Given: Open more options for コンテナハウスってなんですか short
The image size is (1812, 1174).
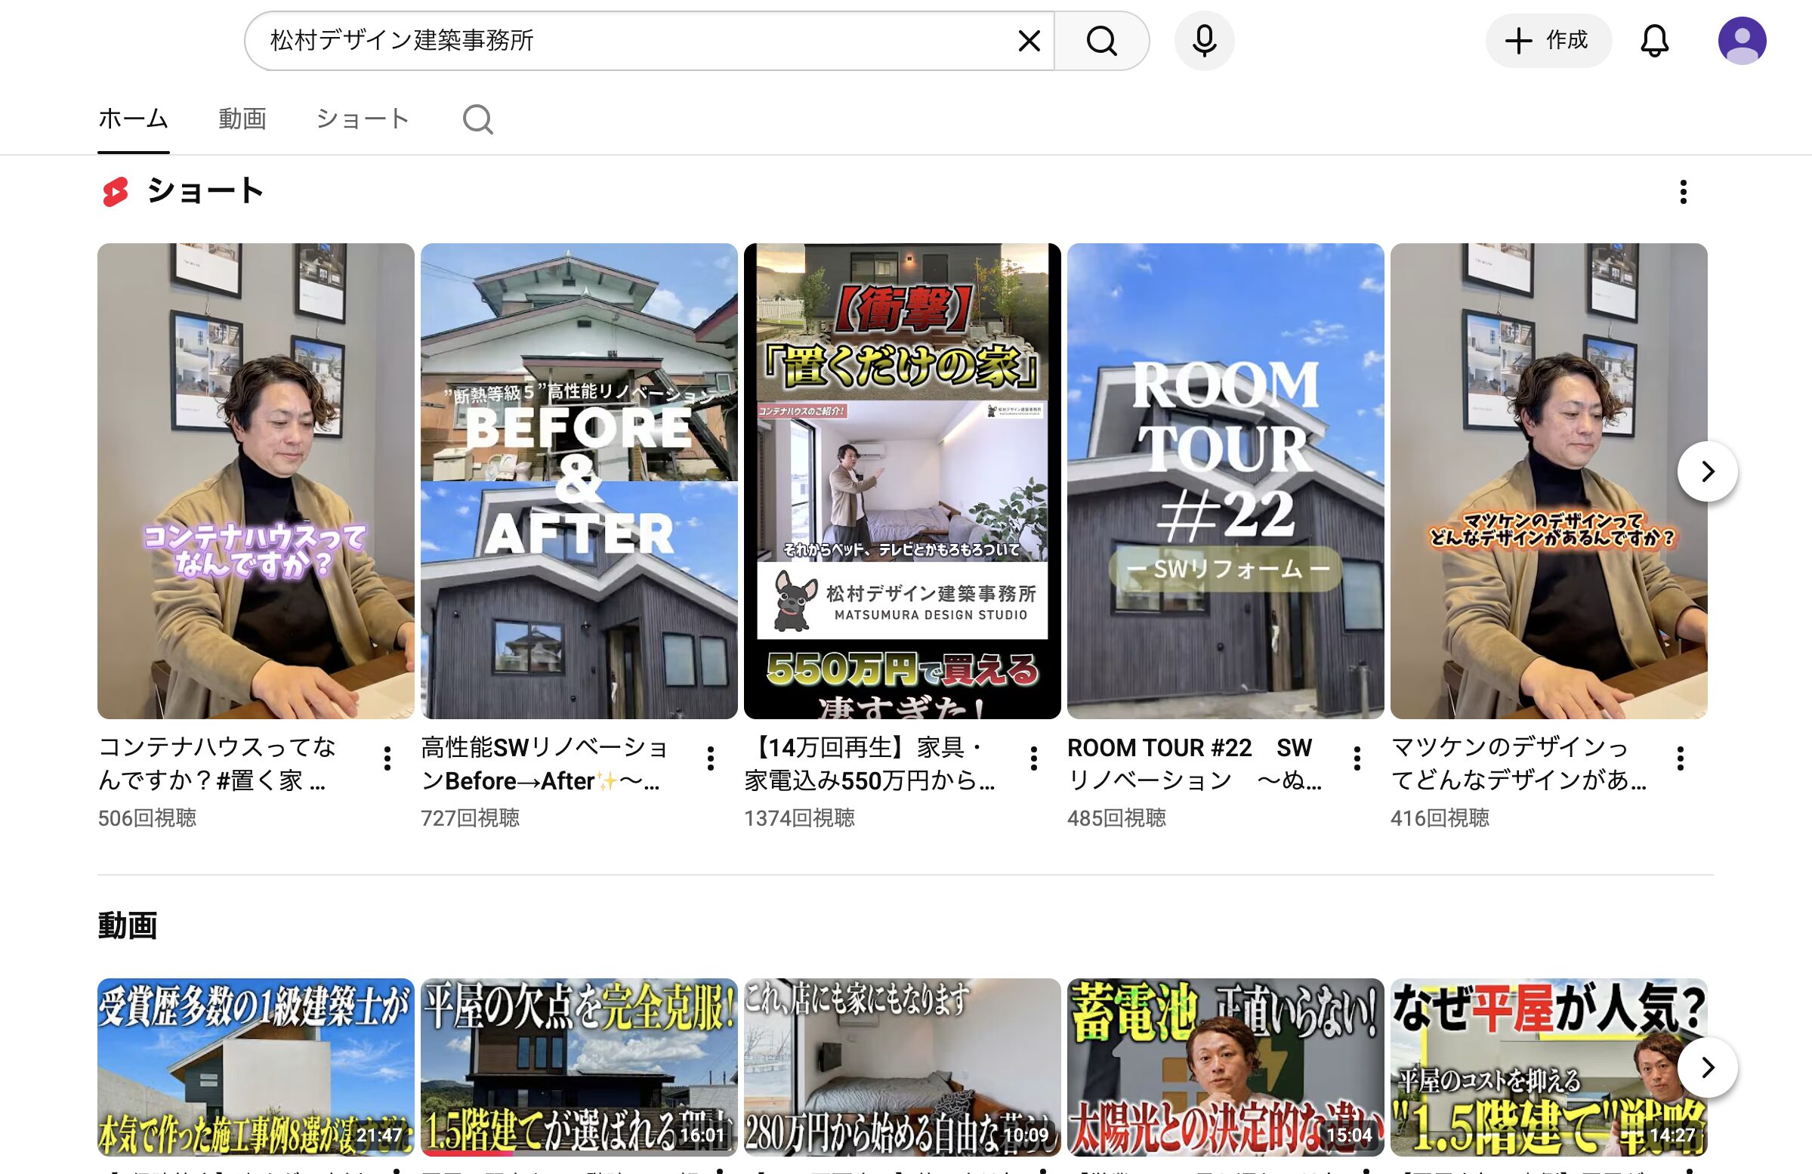Looking at the screenshot, I should [387, 758].
